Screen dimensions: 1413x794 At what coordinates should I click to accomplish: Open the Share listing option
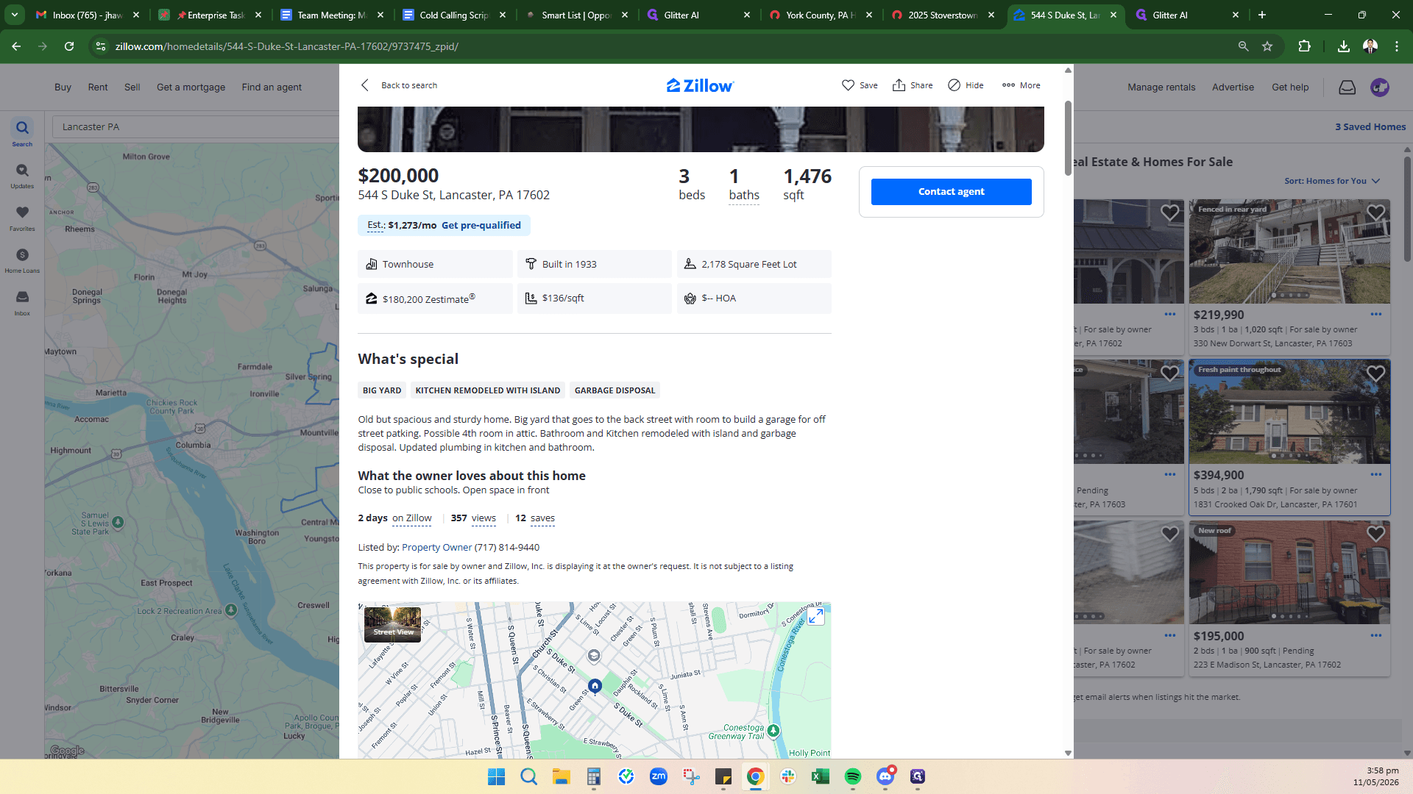[x=913, y=85]
